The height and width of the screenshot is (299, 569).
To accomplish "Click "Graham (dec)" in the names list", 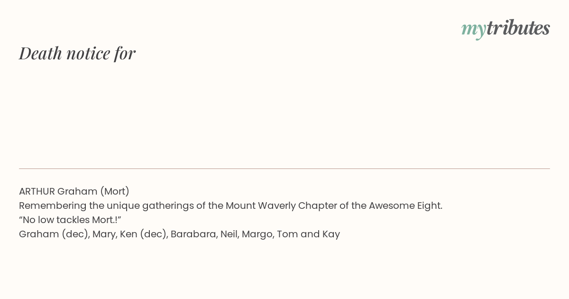I will [54, 234].
